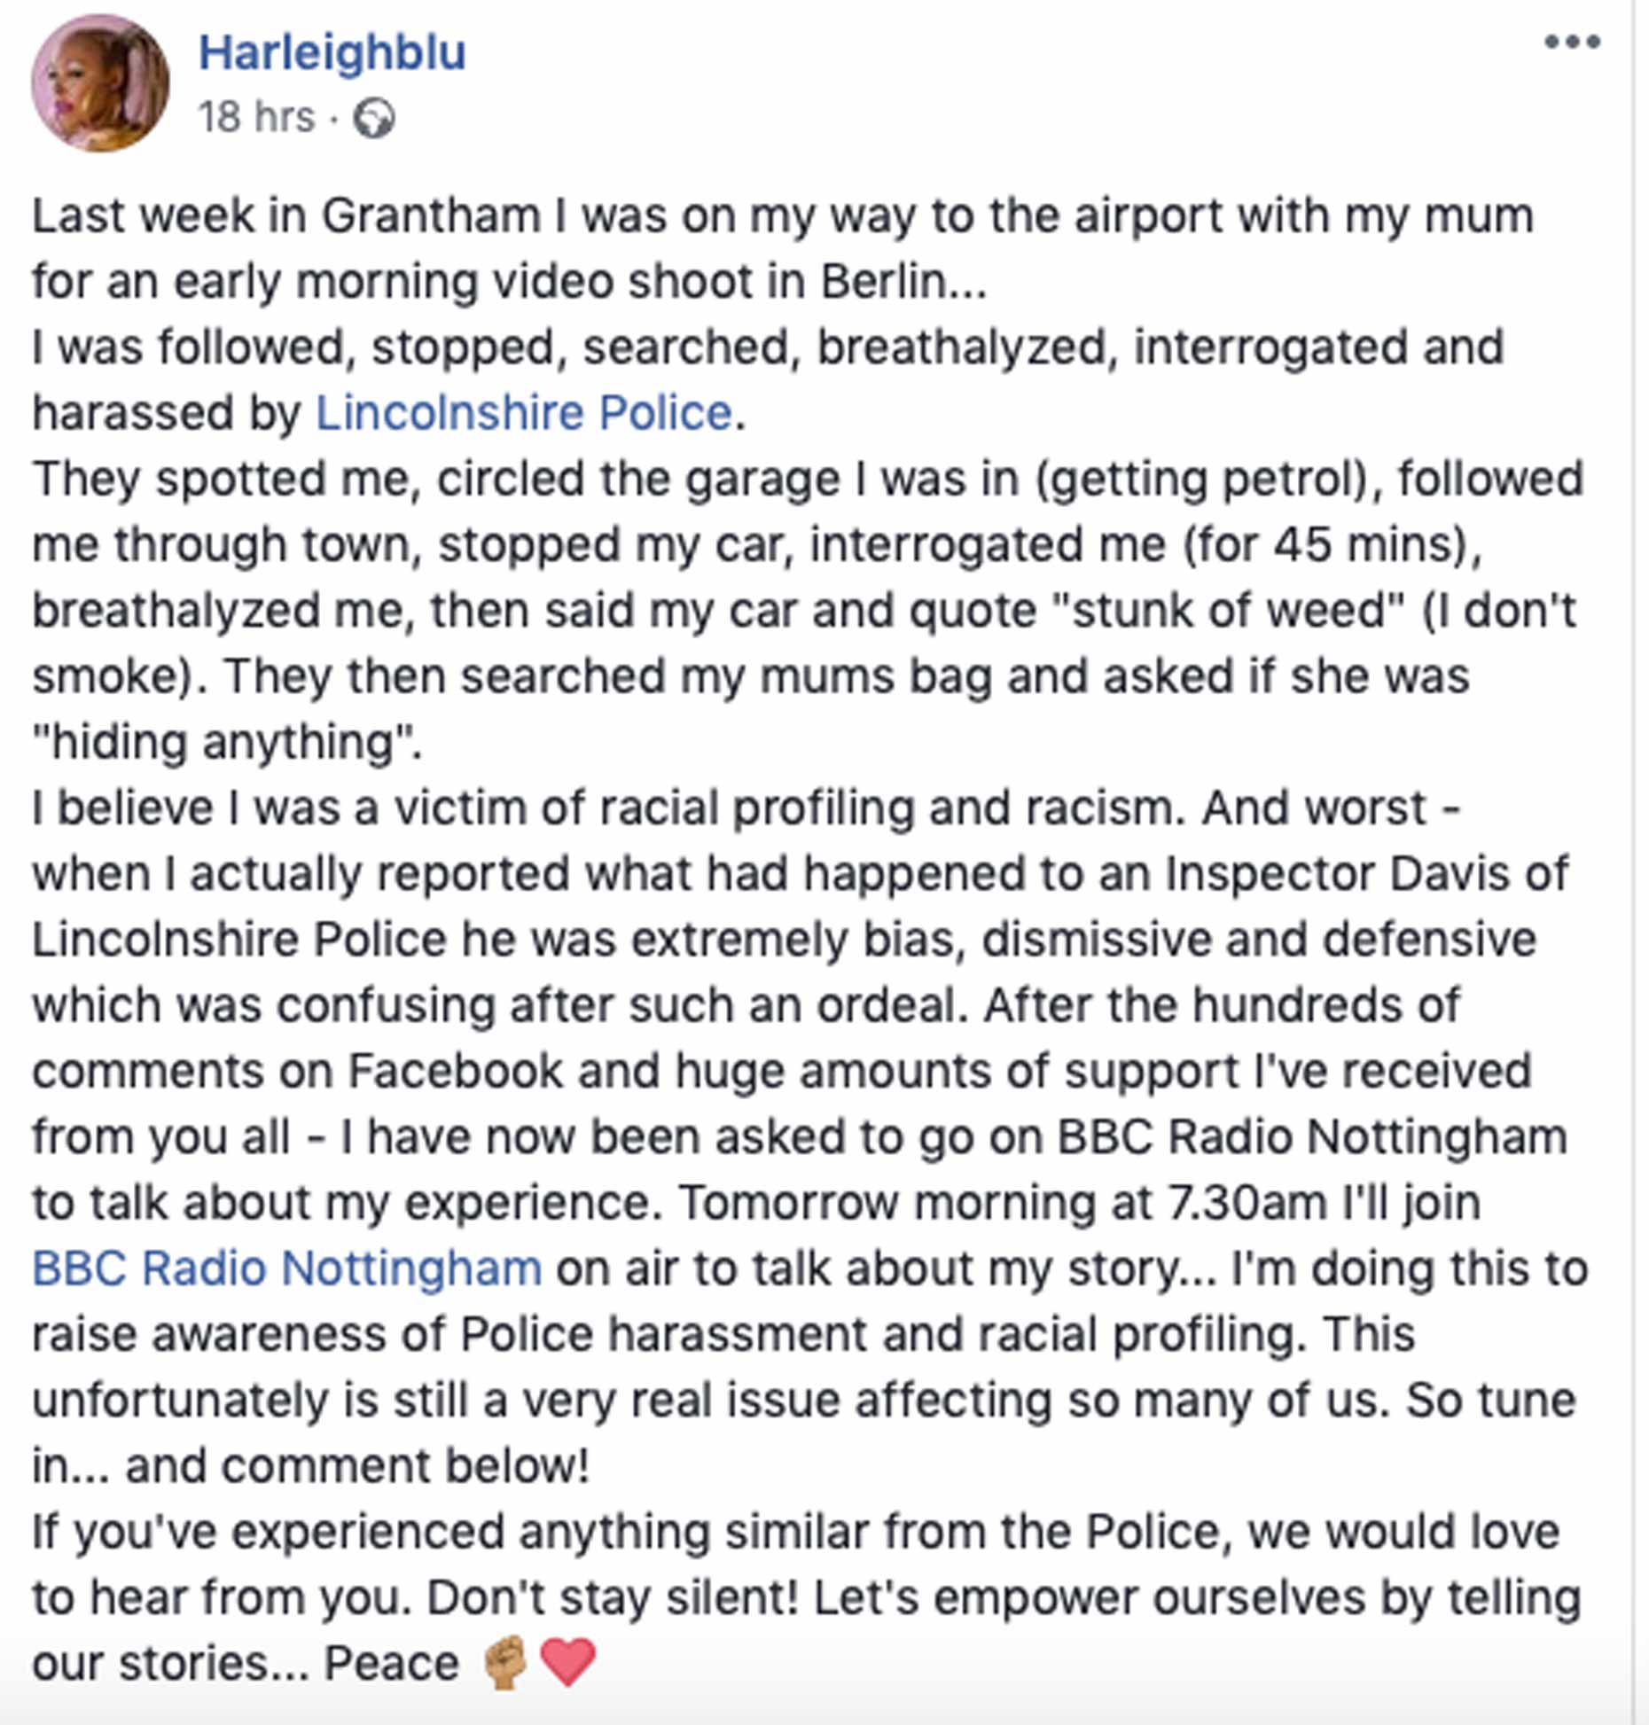
Task: Open the Harleighblu profile name link
Action: point(332,51)
